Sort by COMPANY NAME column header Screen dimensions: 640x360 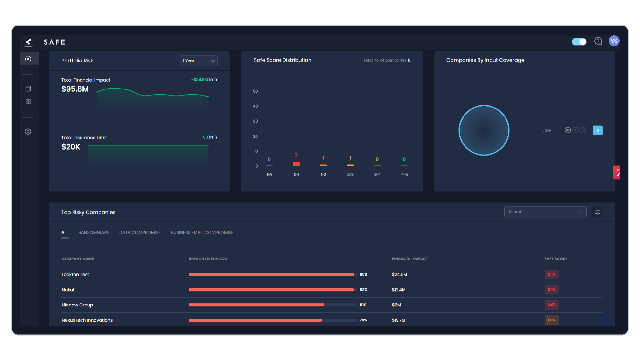pos(78,259)
